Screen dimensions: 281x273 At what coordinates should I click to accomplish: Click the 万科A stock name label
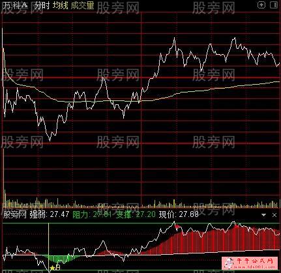(x=15, y=5)
